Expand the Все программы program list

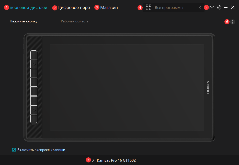click(x=169, y=8)
